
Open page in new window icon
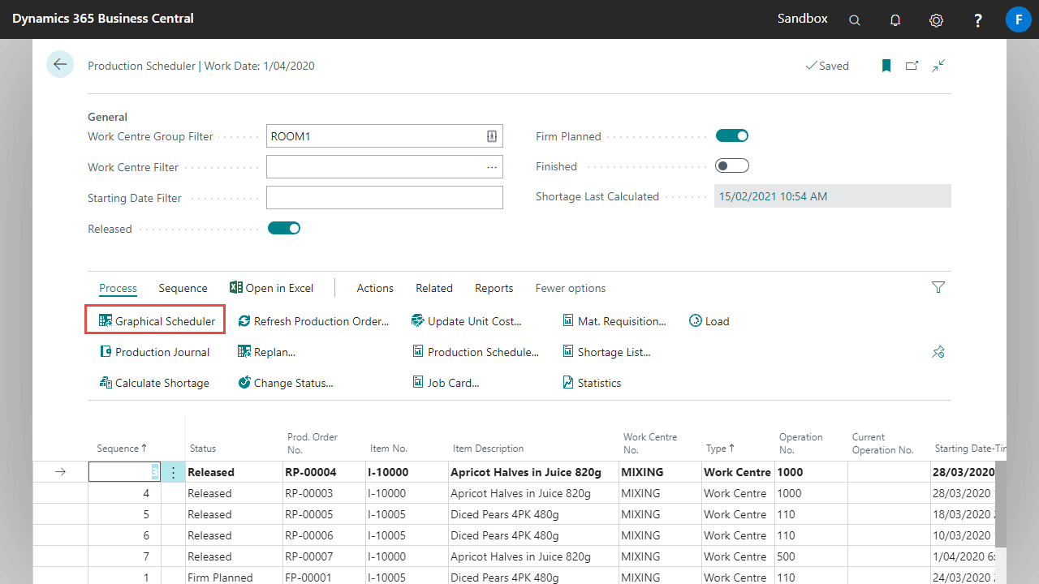pyautogui.click(x=912, y=66)
